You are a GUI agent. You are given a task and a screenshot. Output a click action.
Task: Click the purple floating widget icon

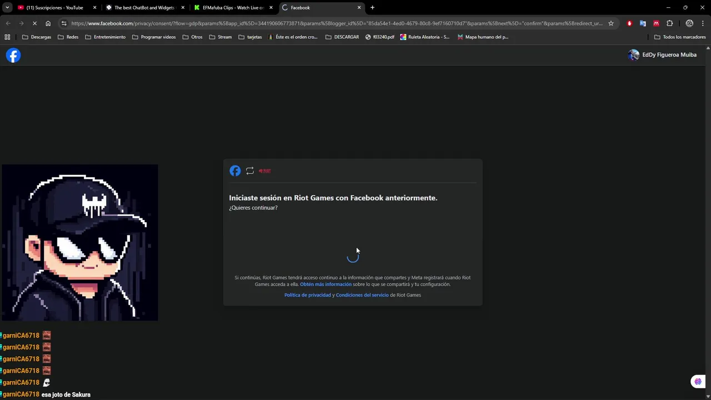click(x=698, y=381)
